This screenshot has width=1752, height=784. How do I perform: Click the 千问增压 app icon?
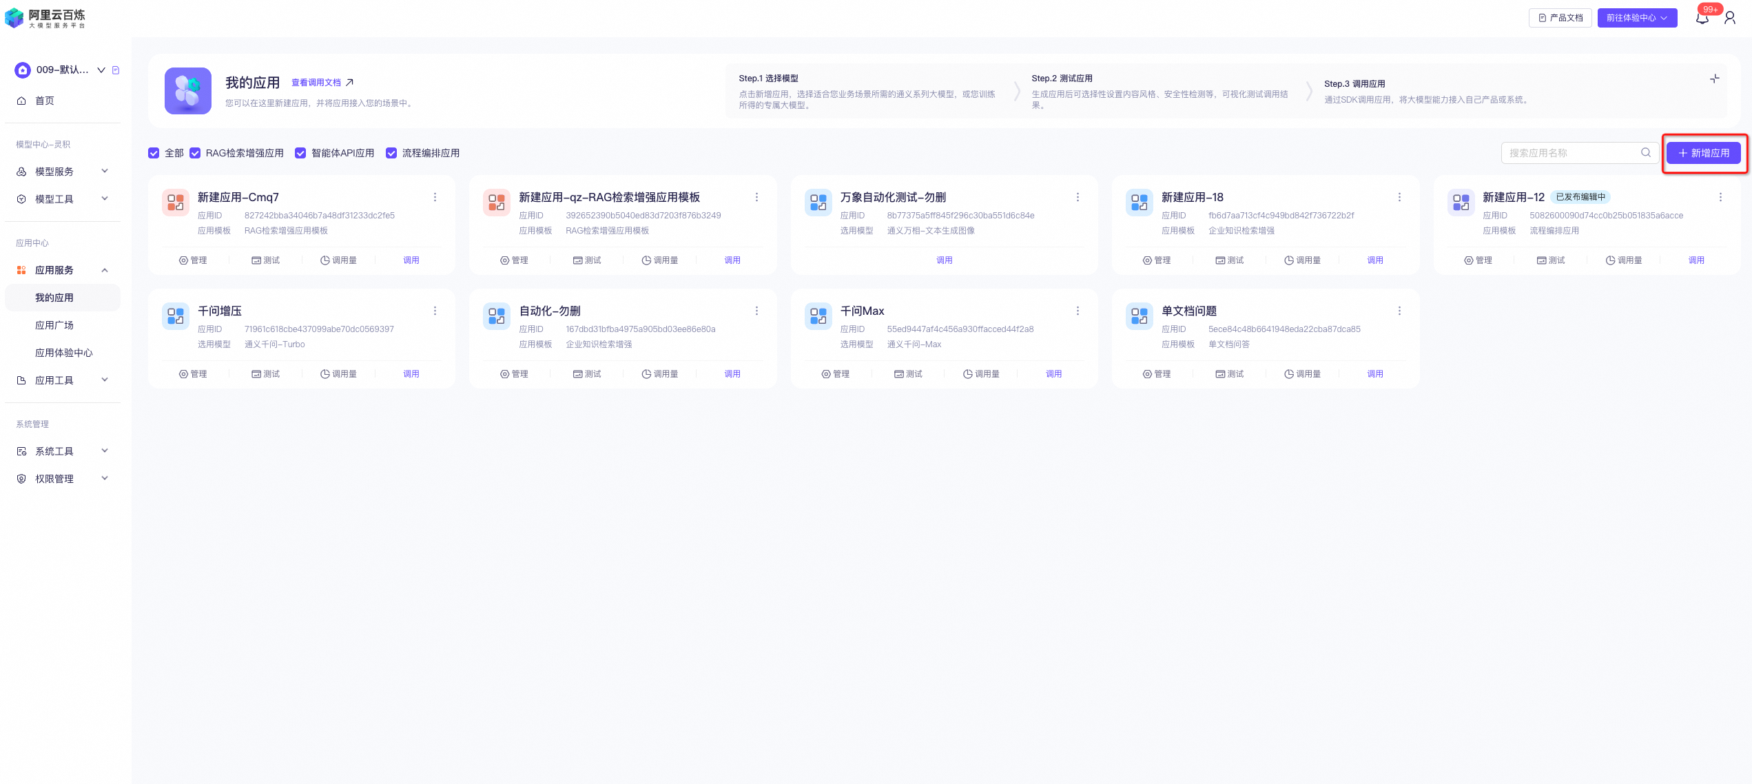click(176, 316)
